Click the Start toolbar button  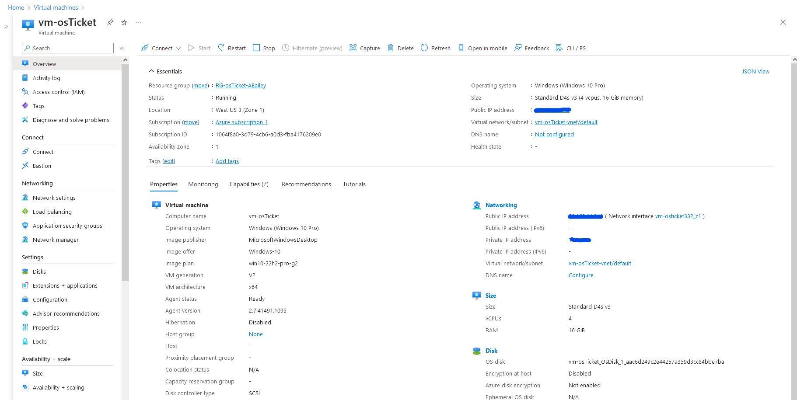[199, 48]
